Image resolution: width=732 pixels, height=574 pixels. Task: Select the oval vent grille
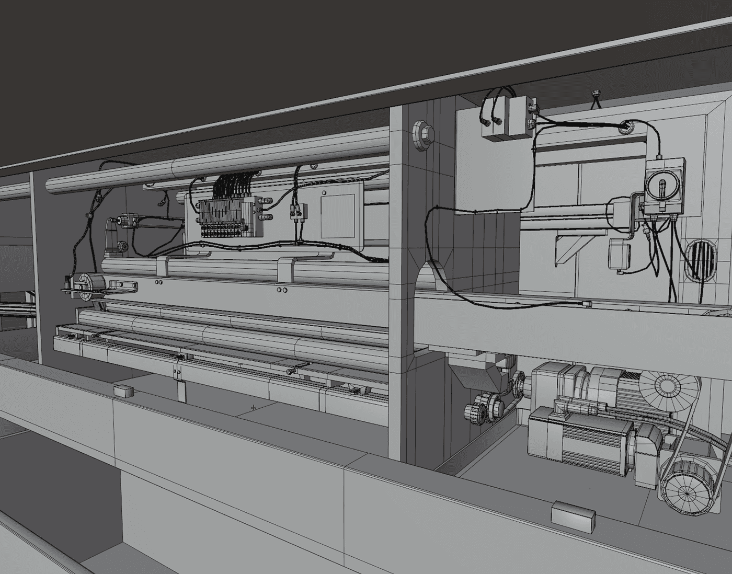tap(701, 260)
